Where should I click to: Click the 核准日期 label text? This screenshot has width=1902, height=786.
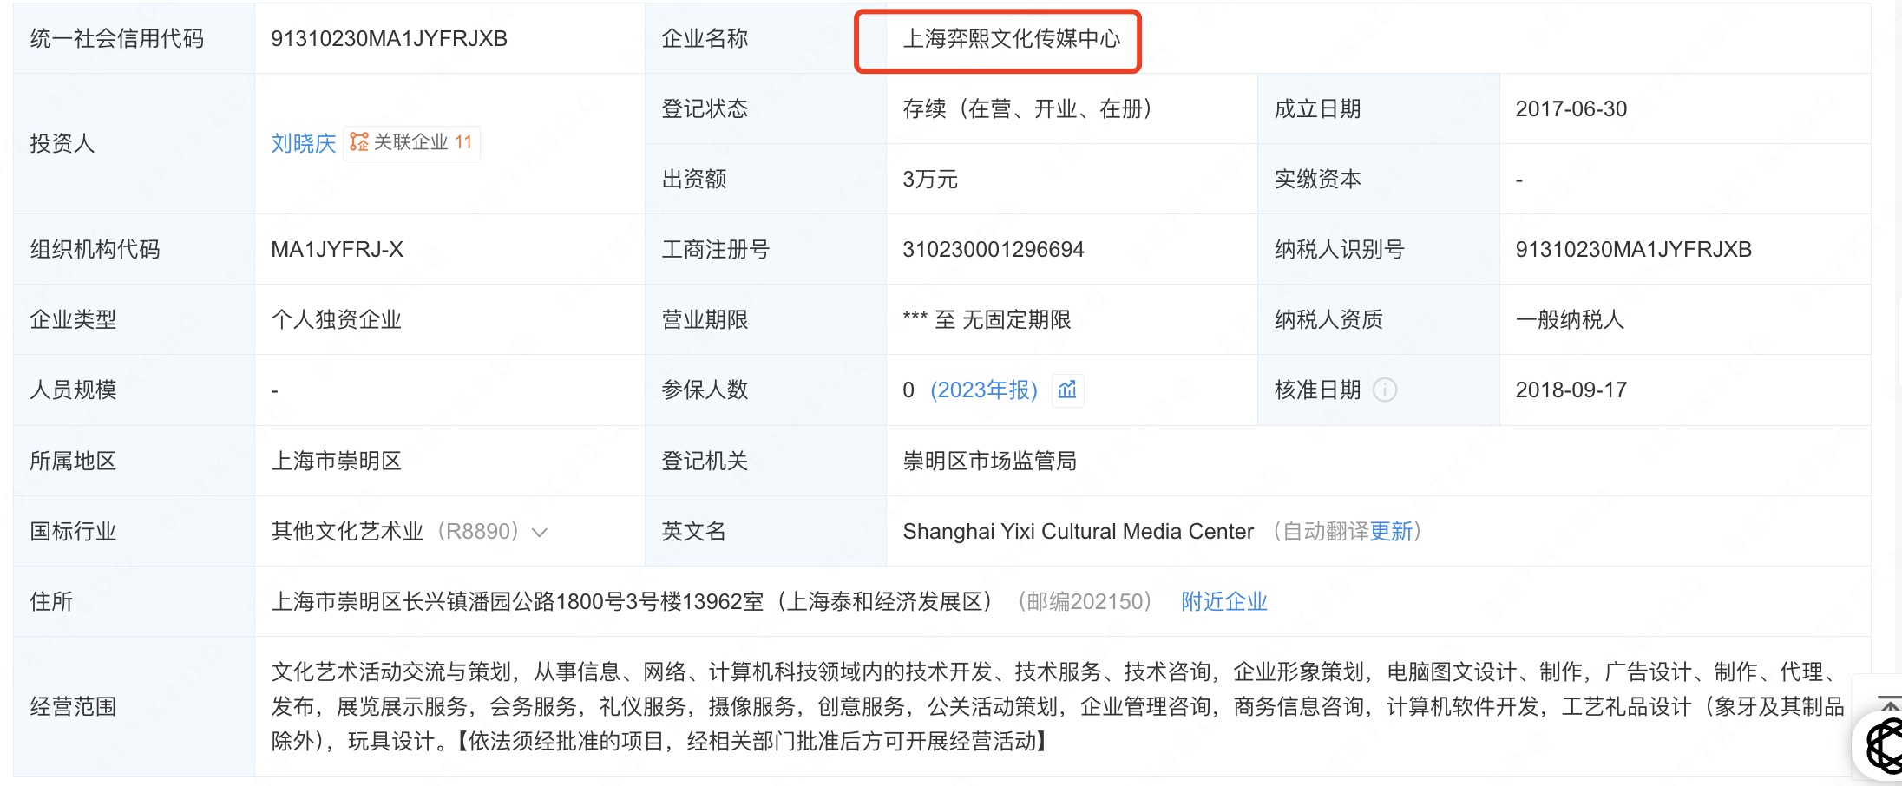click(x=1317, y=390)
